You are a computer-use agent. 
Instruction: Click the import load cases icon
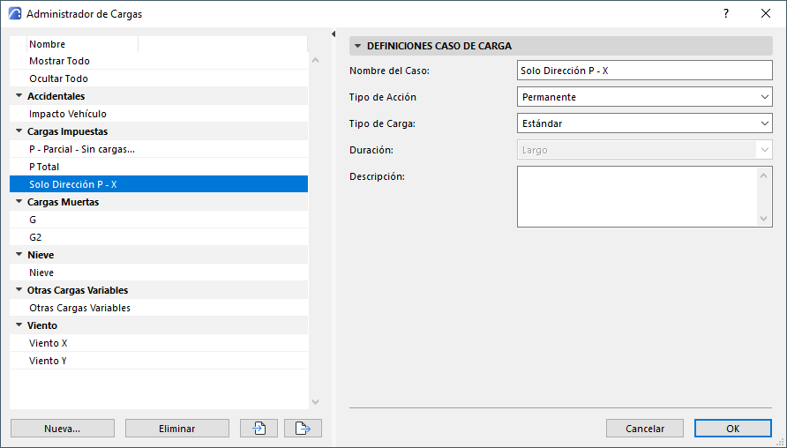pyautogui.click(x=259, y=428)
